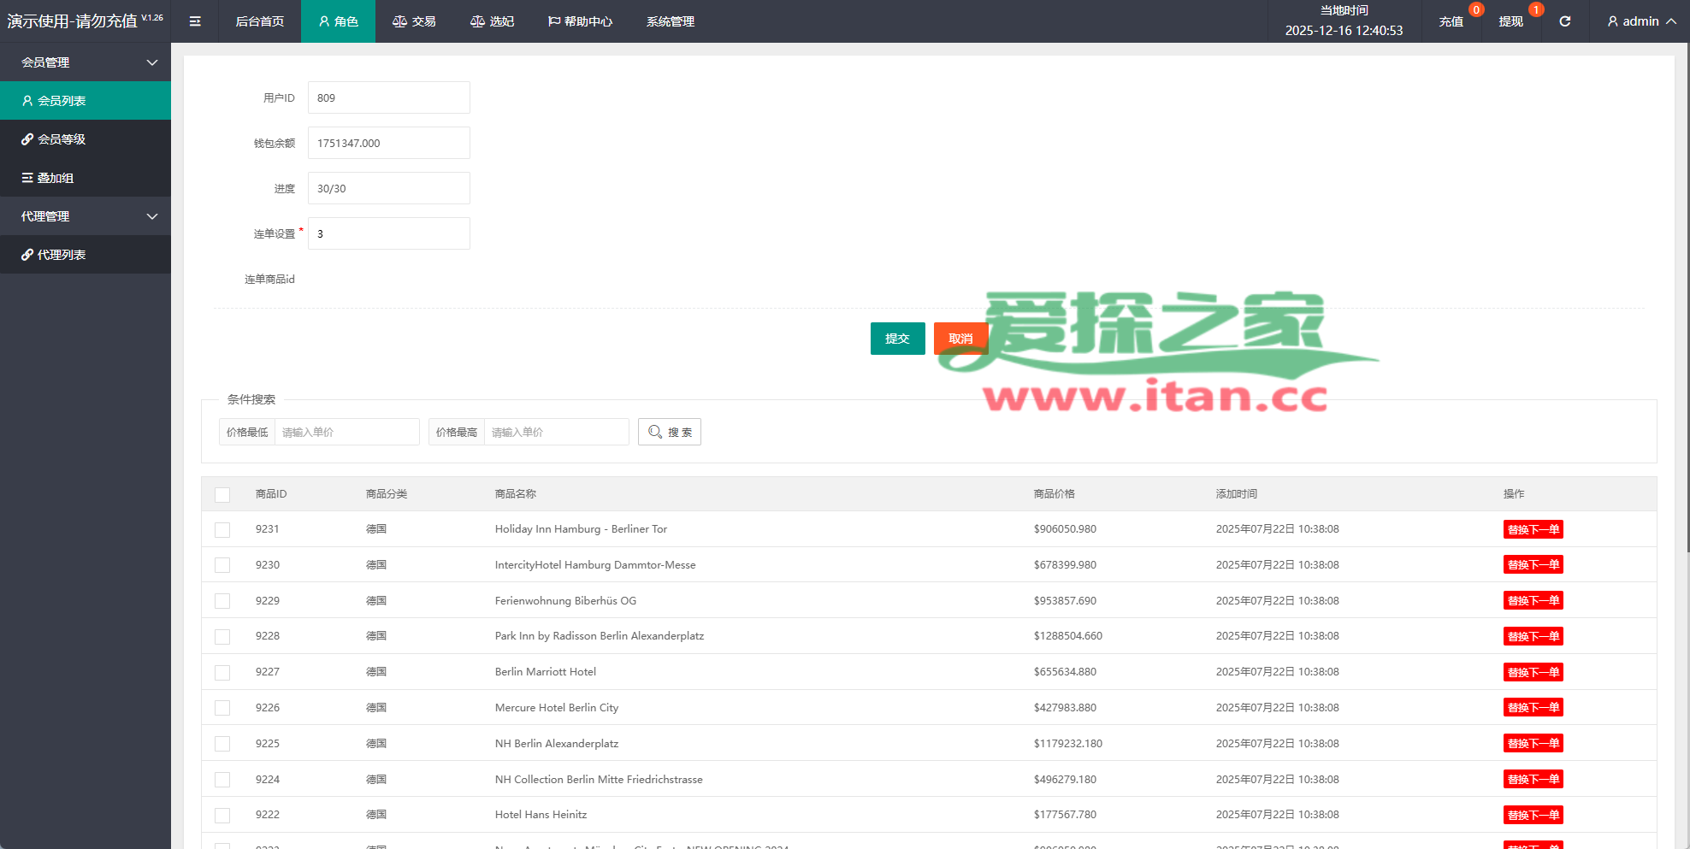The image size is (1690, 849).
Task: Click replace-next-order for Hotel Hans Heinitz
Action: click(x=1533, y=815)
